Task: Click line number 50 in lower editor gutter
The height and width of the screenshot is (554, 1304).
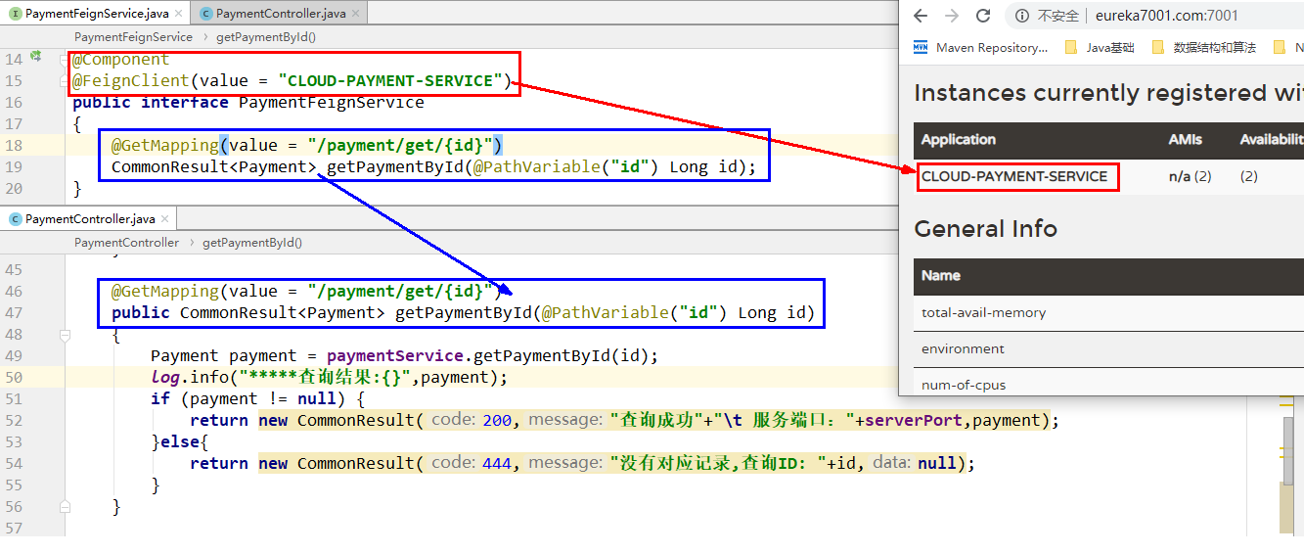Action: coord(14,377)
